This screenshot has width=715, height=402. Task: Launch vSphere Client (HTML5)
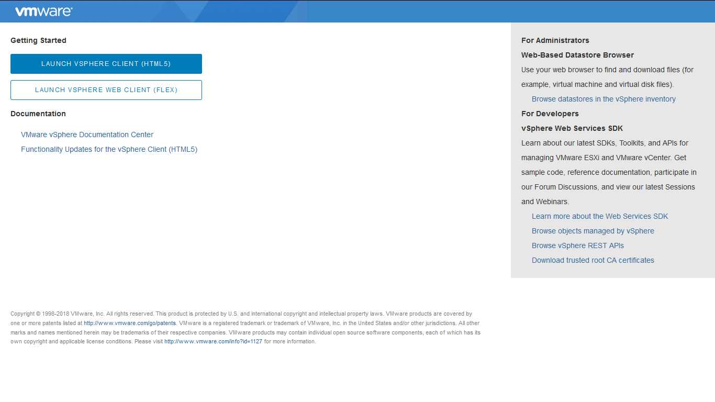(x=106, y=64)
